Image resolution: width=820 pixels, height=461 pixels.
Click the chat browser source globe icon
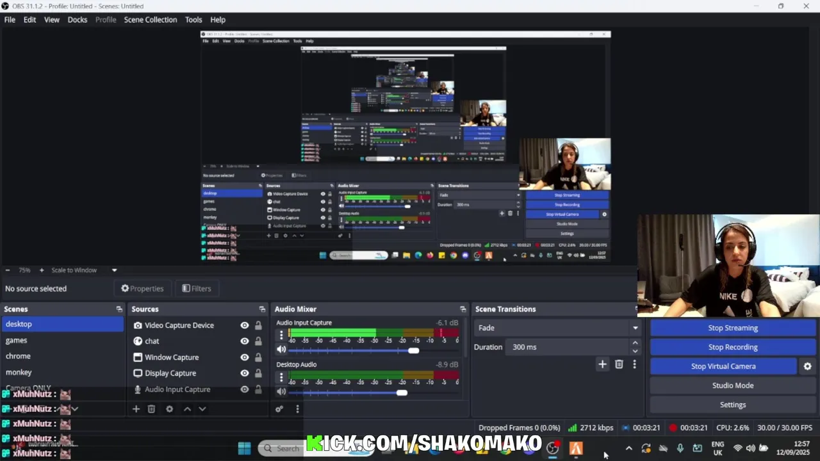138,341
